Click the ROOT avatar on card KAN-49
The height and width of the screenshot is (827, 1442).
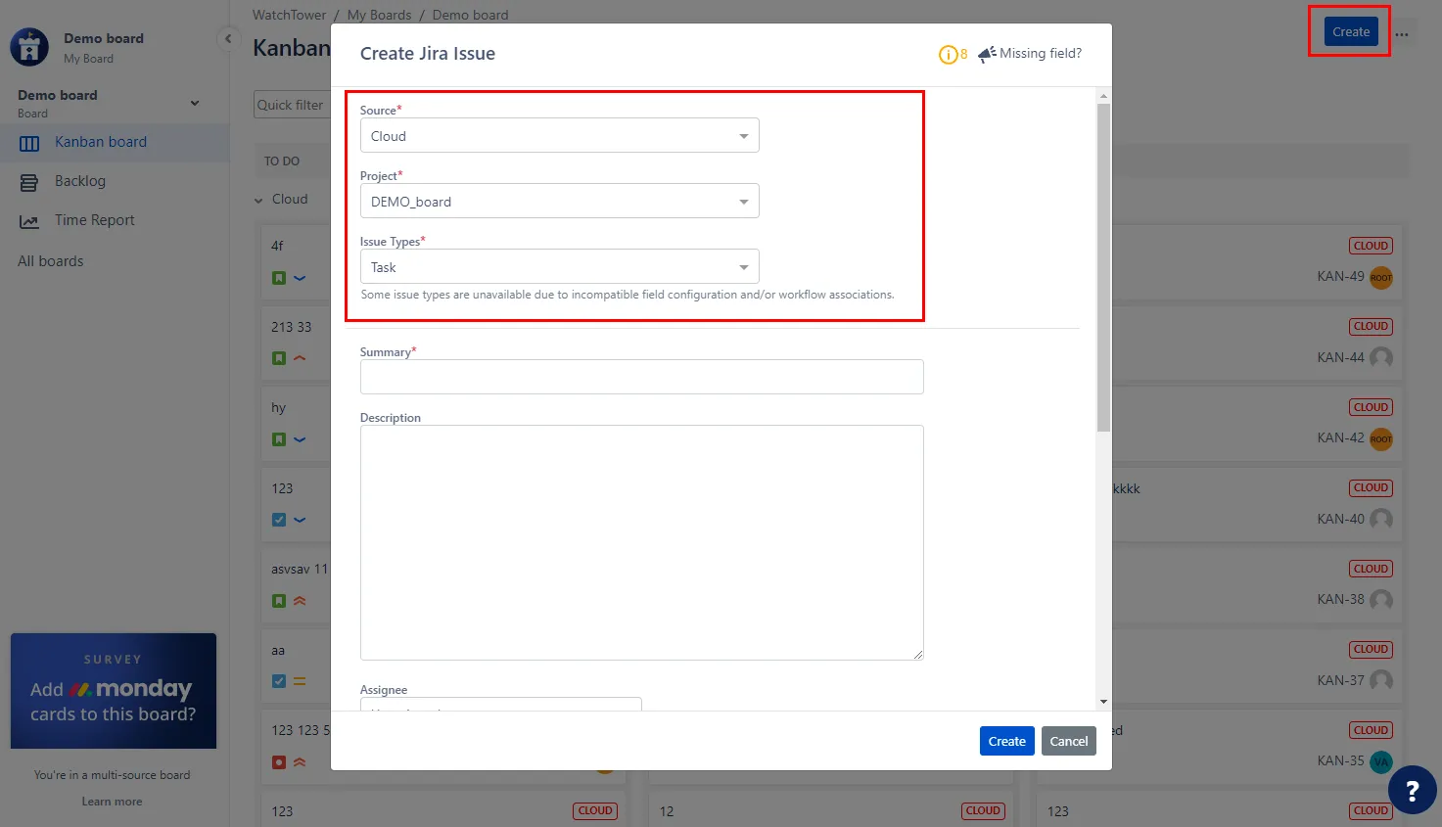1380,277
